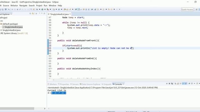The width and height of the screenshot is (200, 112).
Task: Click the Quick Access search field
Action: [x=187, y=10]
